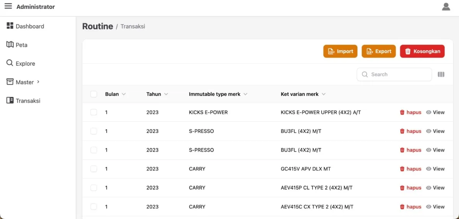Open the Ket varian merk column chevron
459x219 pixels.
[324, 94]
